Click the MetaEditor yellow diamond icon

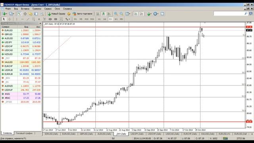pyautogui.click(x=69, y=14)
